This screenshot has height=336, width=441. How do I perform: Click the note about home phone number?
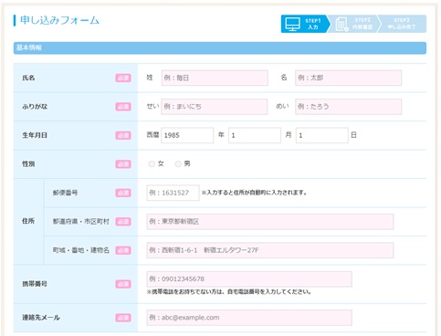coord(229,292)
